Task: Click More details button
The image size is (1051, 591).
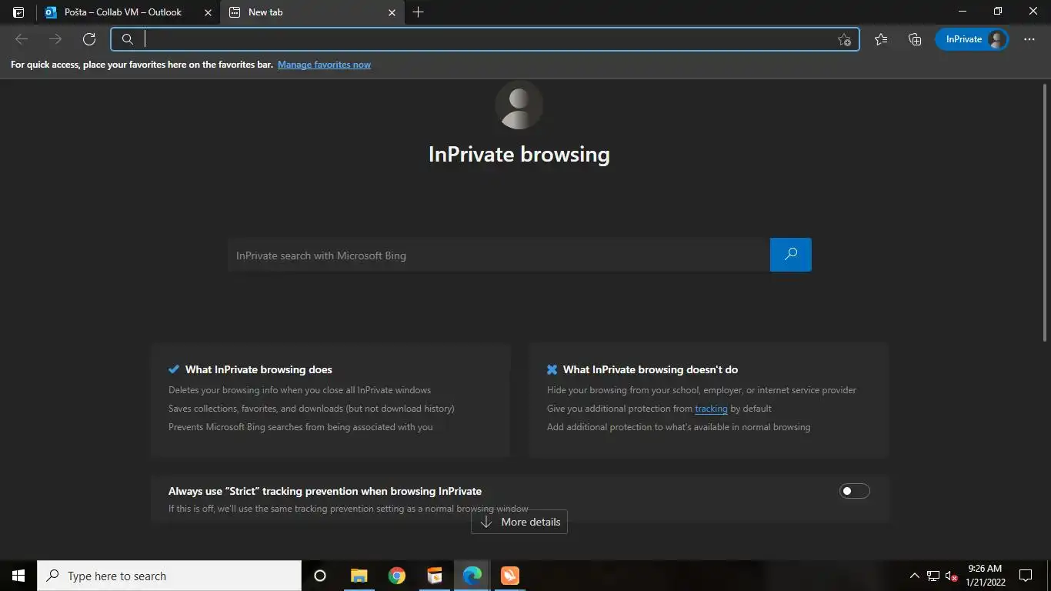Action: coord(519,522)
